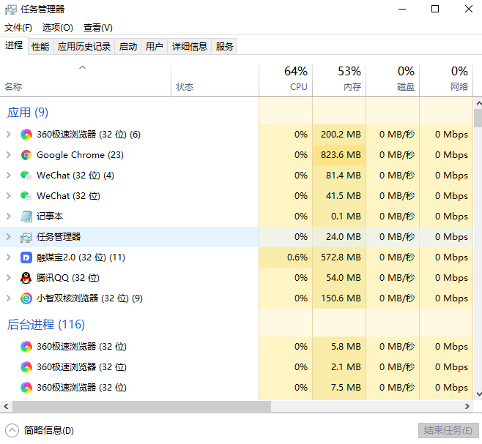Click the 结束任务 button
This screenshot has height=444, width=482.
448,431
